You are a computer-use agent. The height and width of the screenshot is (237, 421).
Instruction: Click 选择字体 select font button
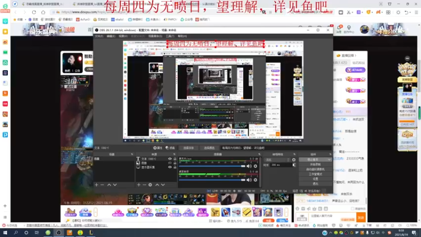click(x=188, y=148)
